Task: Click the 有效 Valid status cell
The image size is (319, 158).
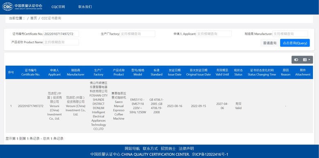Action: (x=238, y=106)
